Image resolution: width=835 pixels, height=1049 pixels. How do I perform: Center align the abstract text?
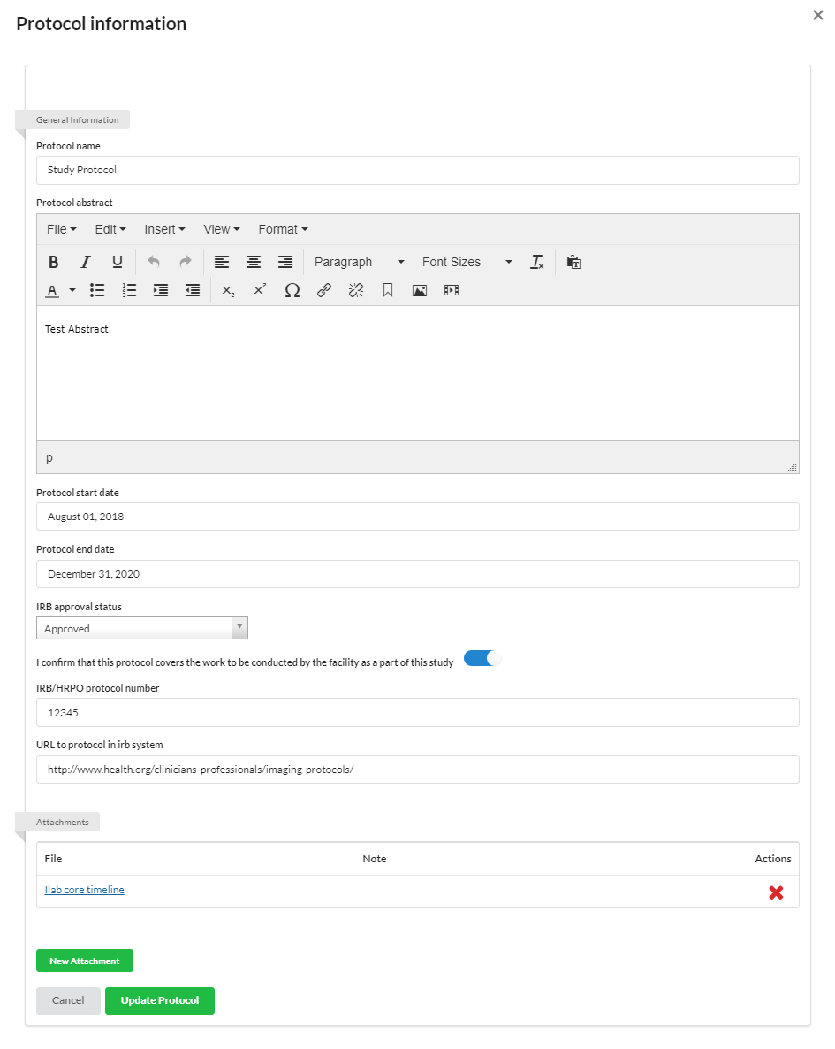[x=254, y=262]
